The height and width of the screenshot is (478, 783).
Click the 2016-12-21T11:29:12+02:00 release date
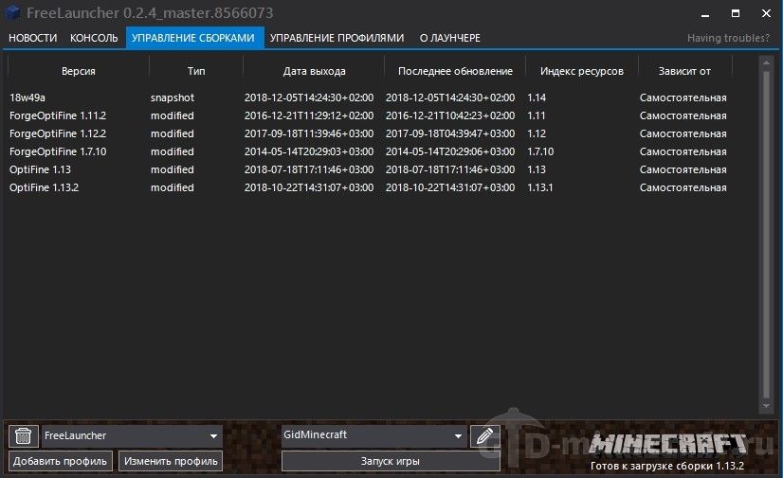pyautogui.click(x=309, y=115)
